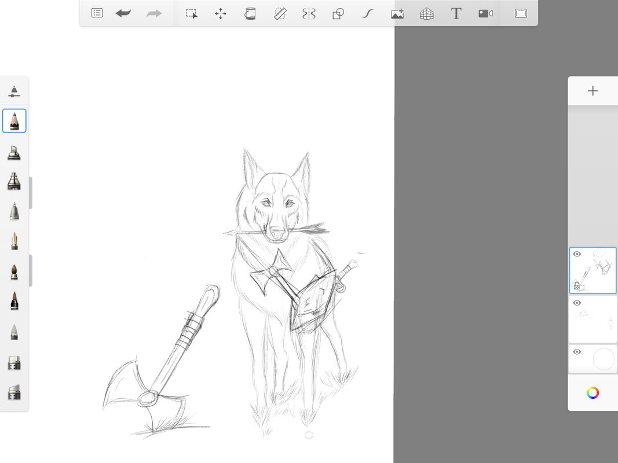Open the Shapes draw style tool
The image size is (618, 463).
pos(338,13)
